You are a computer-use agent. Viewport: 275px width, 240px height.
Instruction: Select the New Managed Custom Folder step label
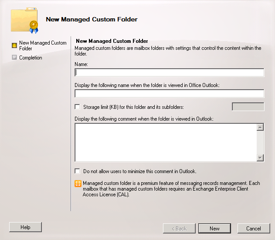click(x=43, y=45)
